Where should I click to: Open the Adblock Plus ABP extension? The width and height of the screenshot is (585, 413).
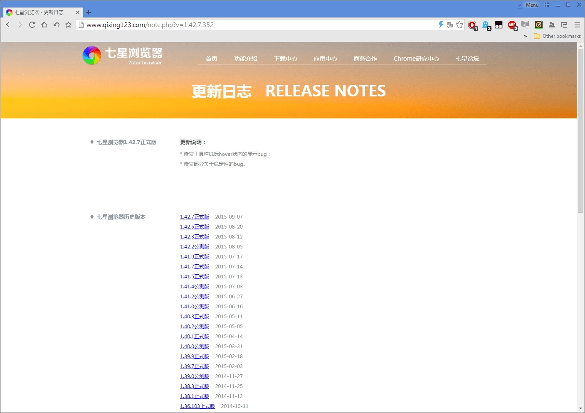[512, 25]
